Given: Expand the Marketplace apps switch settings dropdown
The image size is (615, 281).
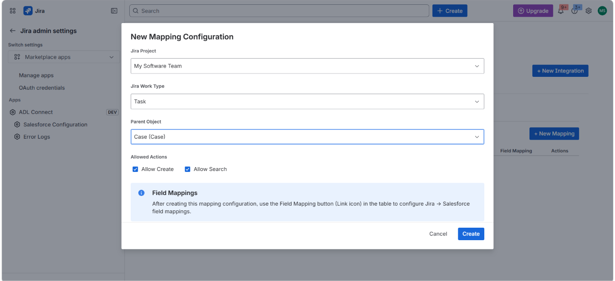Looking at the screenshot, I should 64,57.
